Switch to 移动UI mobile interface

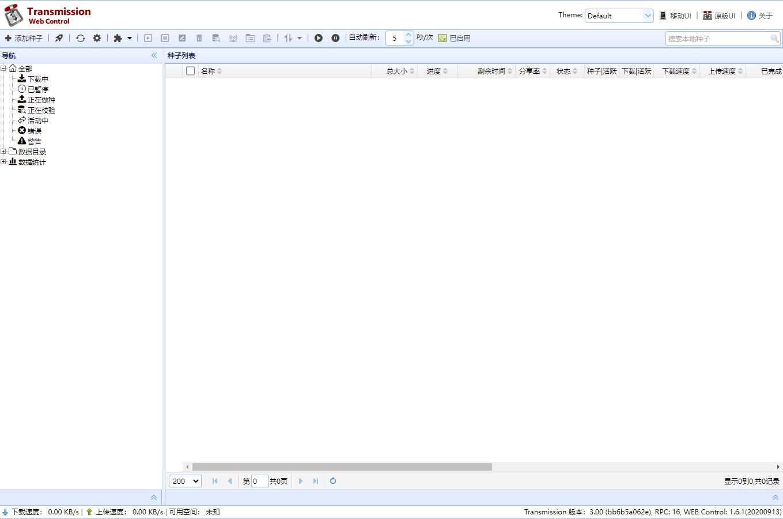tap(675, 16)
